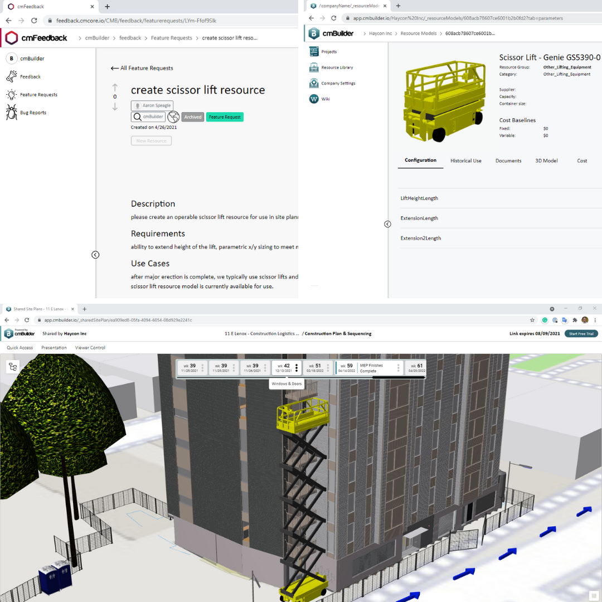Go back to All Feature Requests
This screenshot has height=602, width=602.
point(142,68)
